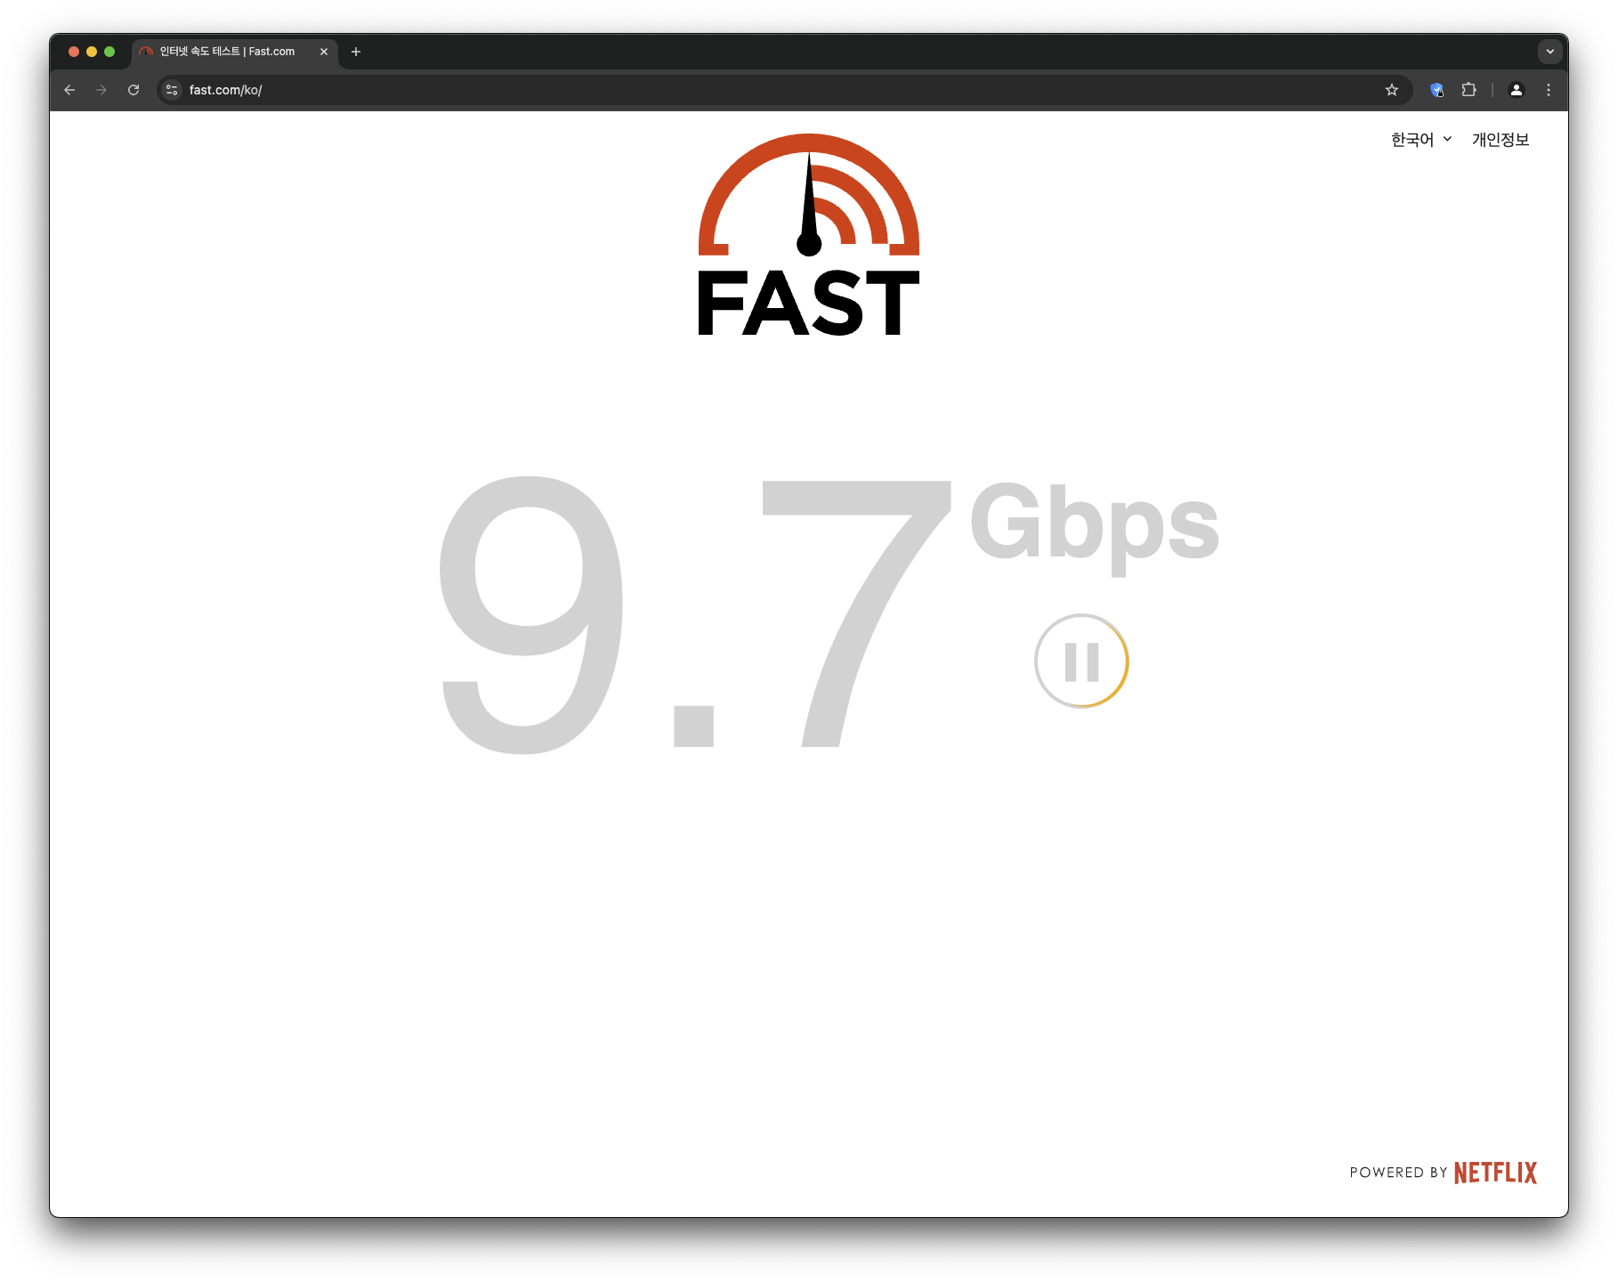Click the FAST speedometer logo
The width and height of the screenshot is (1618, 1283).
pos(808,235)
